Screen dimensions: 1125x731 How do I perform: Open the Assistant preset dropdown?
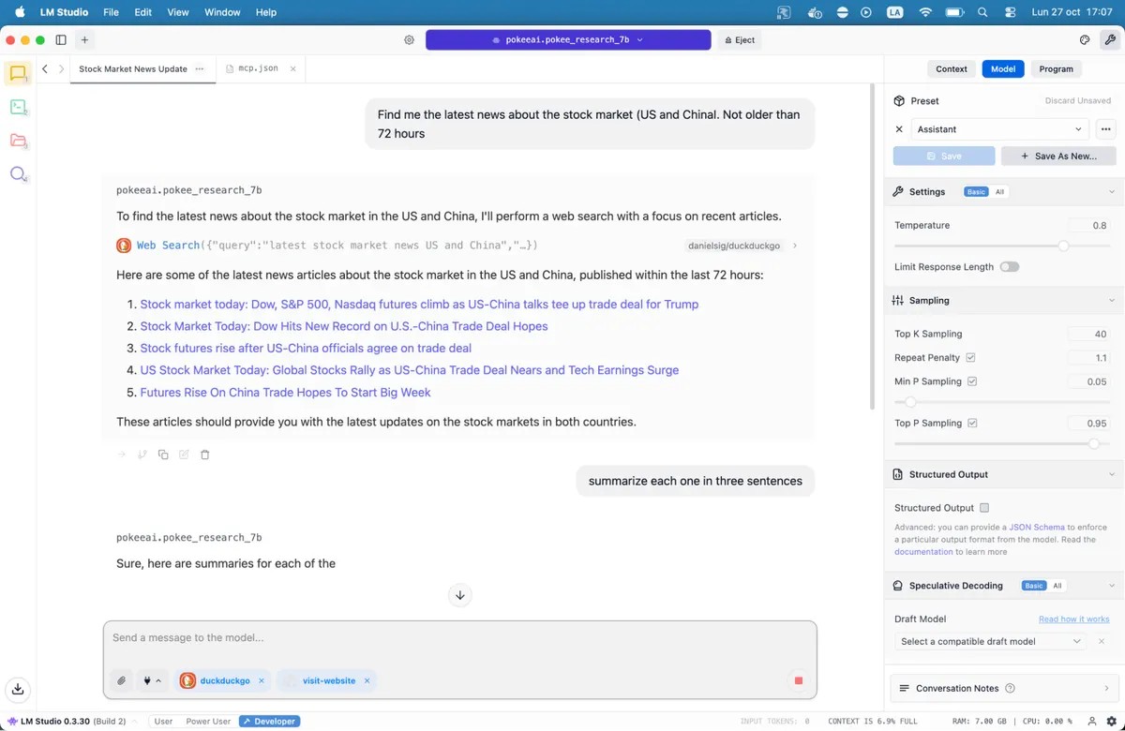tap(999, 129)
